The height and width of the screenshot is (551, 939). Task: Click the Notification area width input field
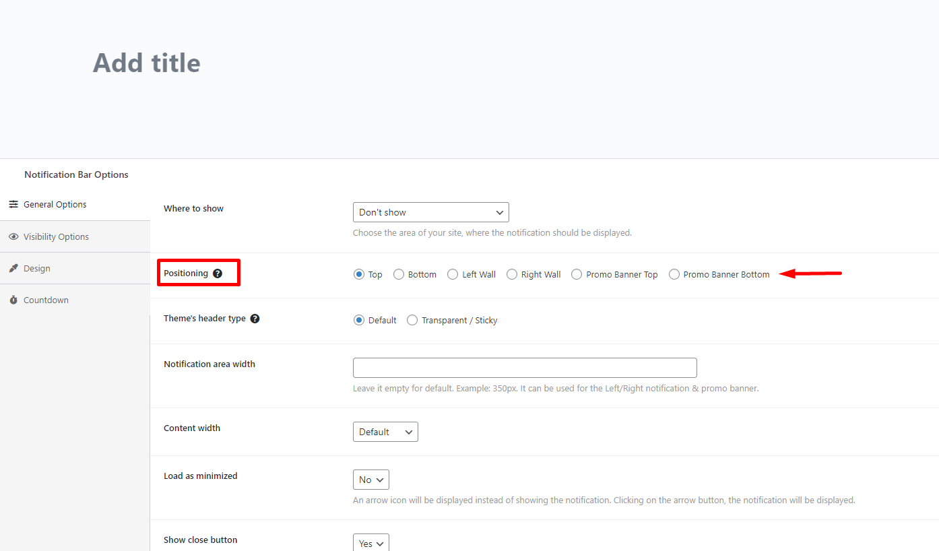pos(525,368)
